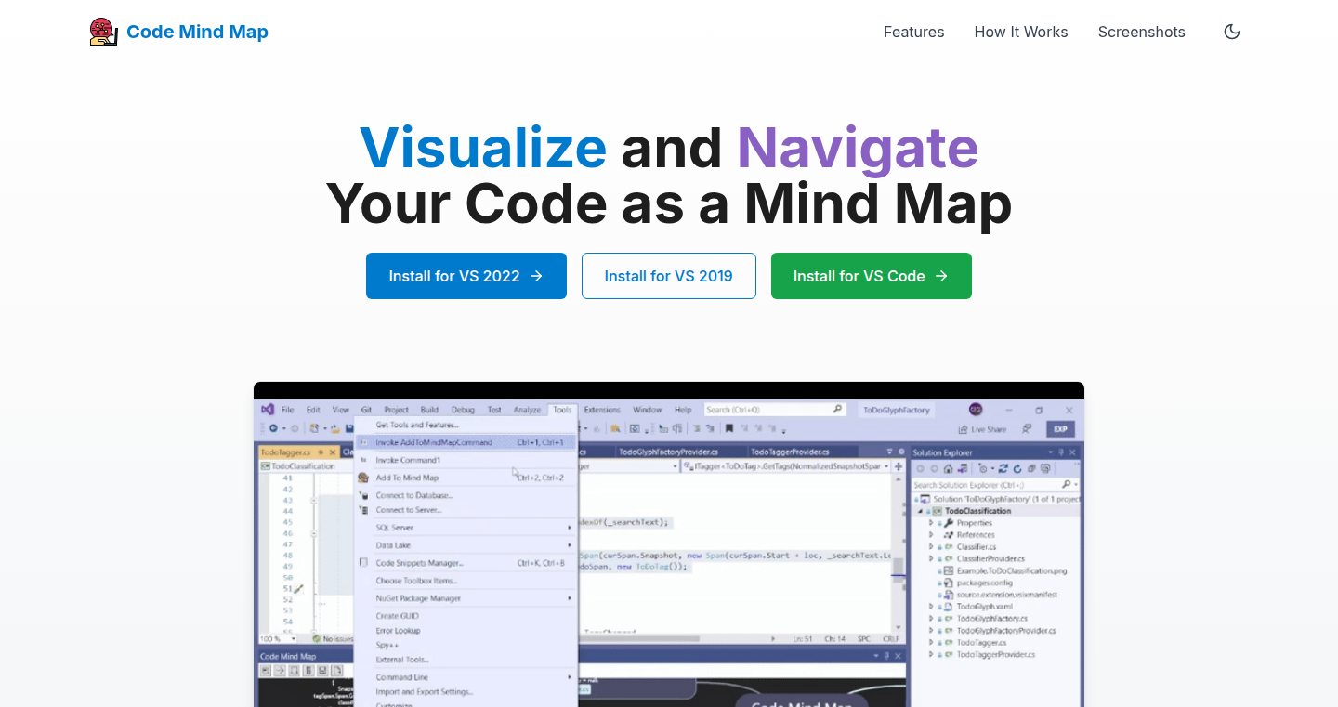The width and height of the screenshot is (1338, 707).
Task: Click the Connect to Database menu icon
Action: click(x=363, y=495)
